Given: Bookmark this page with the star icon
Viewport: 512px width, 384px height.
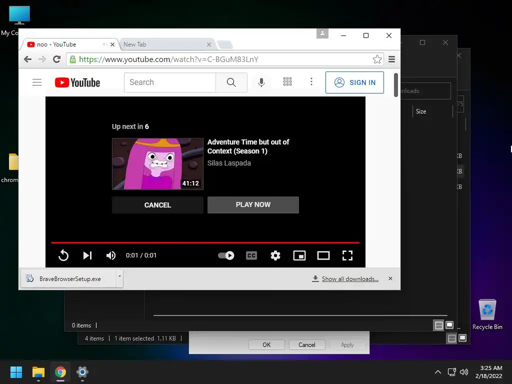Looking at the screenshot, I should click(x=377, y=59).
